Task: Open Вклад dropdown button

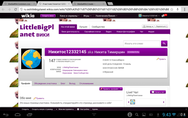Action: 148,26
